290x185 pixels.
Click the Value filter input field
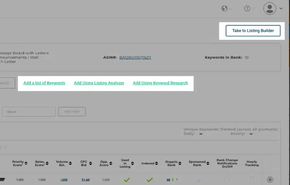[29, 111]
